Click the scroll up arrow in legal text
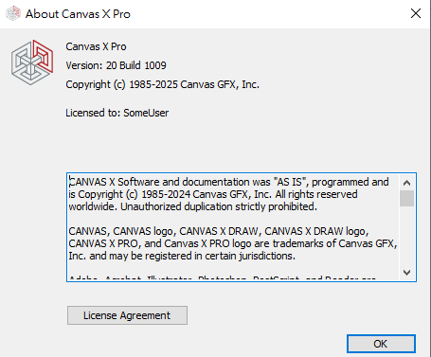Image resolution: width=431 pixels, height=357 pixels. 406,183
